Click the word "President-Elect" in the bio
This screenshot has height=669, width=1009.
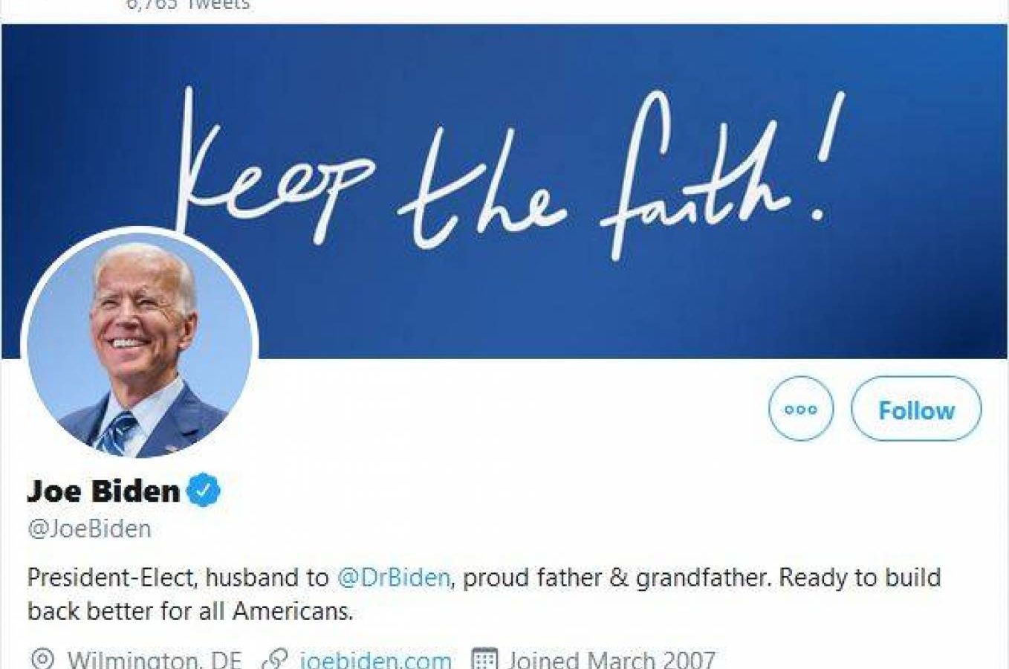110,578
